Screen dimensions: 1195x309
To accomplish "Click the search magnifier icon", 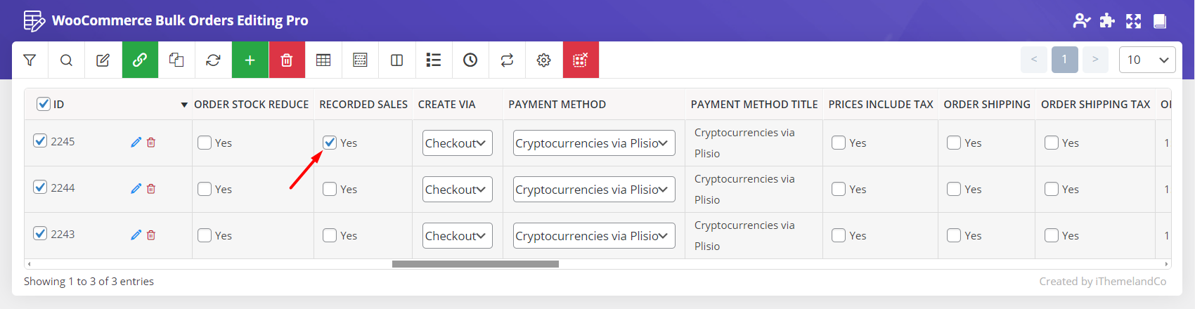I will [66, 60].
